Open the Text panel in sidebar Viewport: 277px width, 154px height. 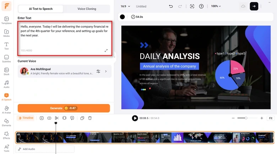[x=6, y=46]
